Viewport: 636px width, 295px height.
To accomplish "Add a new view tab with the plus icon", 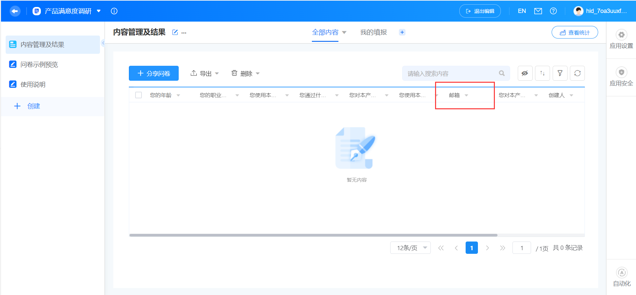I will pyautogui.click(x=402, y=32).
